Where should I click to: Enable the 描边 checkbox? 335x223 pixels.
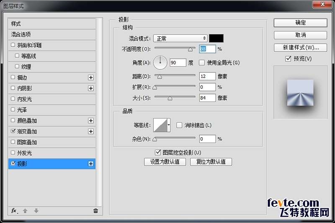[13, 77]
